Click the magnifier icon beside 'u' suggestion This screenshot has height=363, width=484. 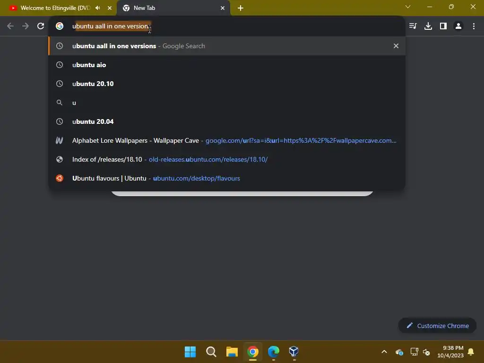(x=60, y=103)
